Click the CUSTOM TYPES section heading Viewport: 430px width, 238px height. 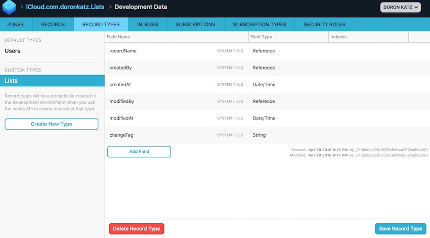[x=23, y=70]
